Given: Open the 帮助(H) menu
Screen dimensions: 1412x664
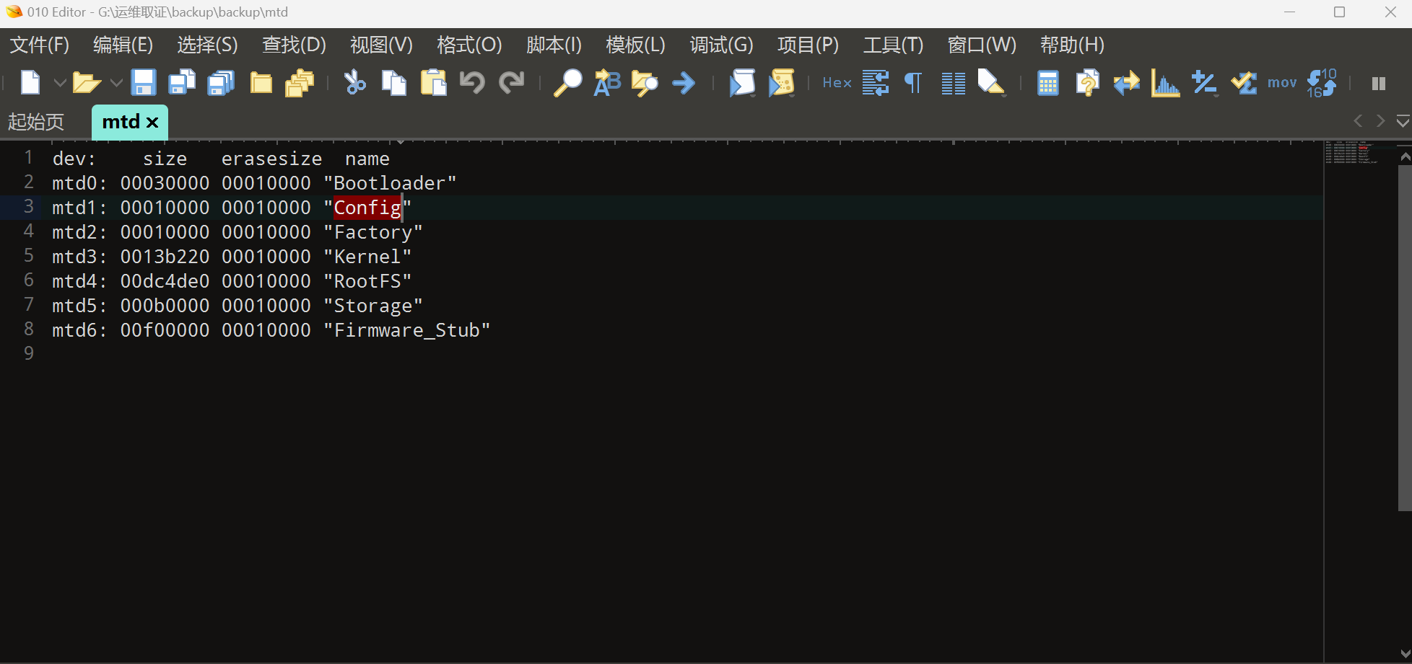Looking at the screenshot, I should [1073, 45].
